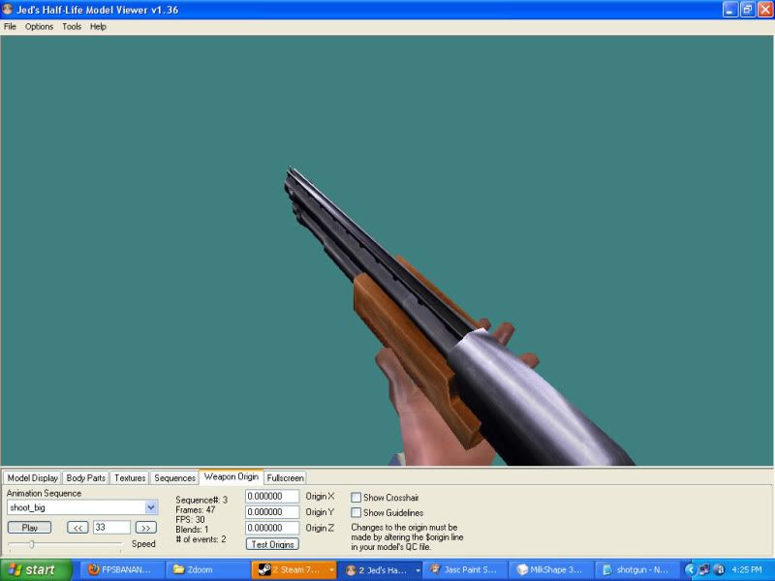
Task: Open the Options menu
Action: [39, 27]
